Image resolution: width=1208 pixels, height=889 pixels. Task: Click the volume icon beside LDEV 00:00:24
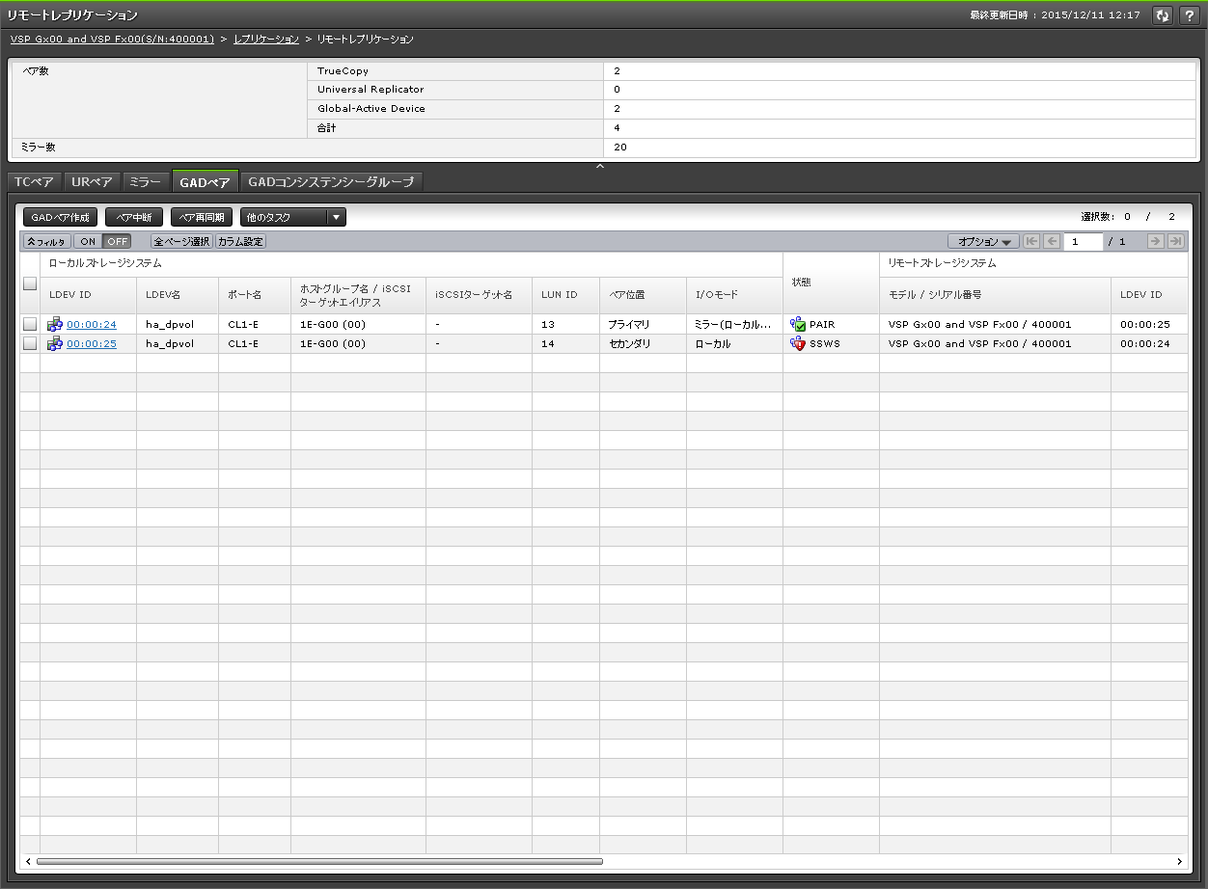55,325
